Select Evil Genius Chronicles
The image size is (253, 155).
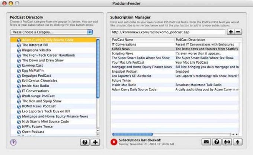54,80
